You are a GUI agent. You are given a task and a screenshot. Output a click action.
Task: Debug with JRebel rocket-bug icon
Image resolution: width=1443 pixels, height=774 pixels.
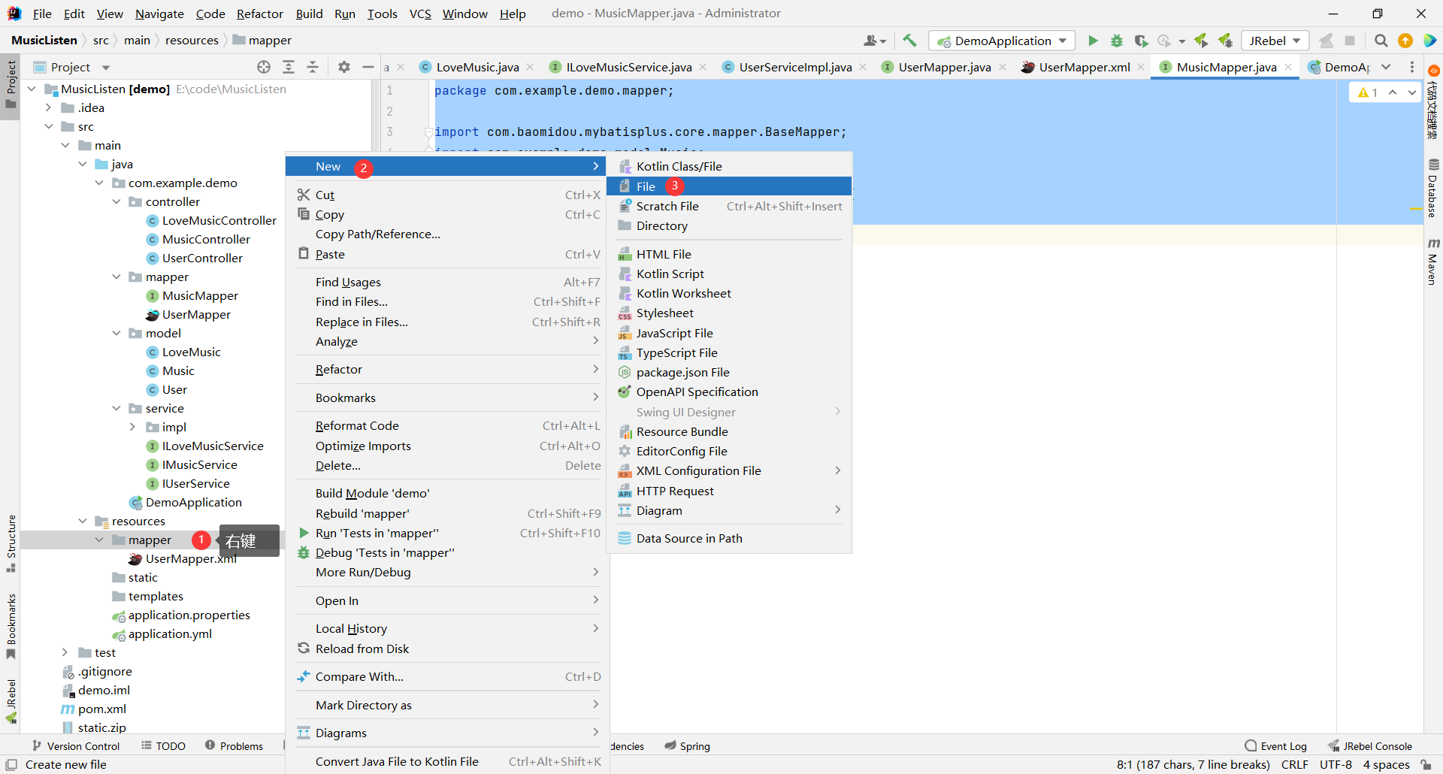pos(1226,41)
